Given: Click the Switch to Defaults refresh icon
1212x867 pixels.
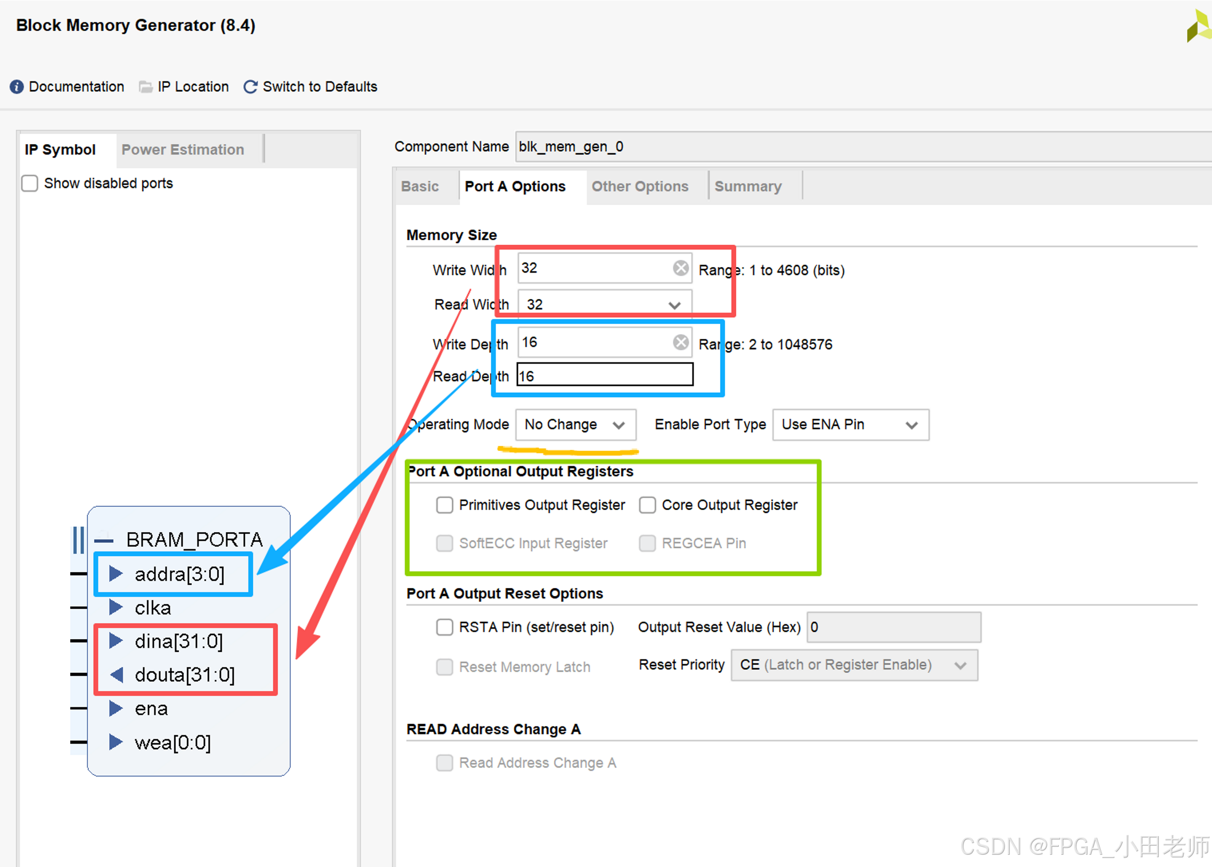Looking at the screenshot, I should click(x=250, y=86).
